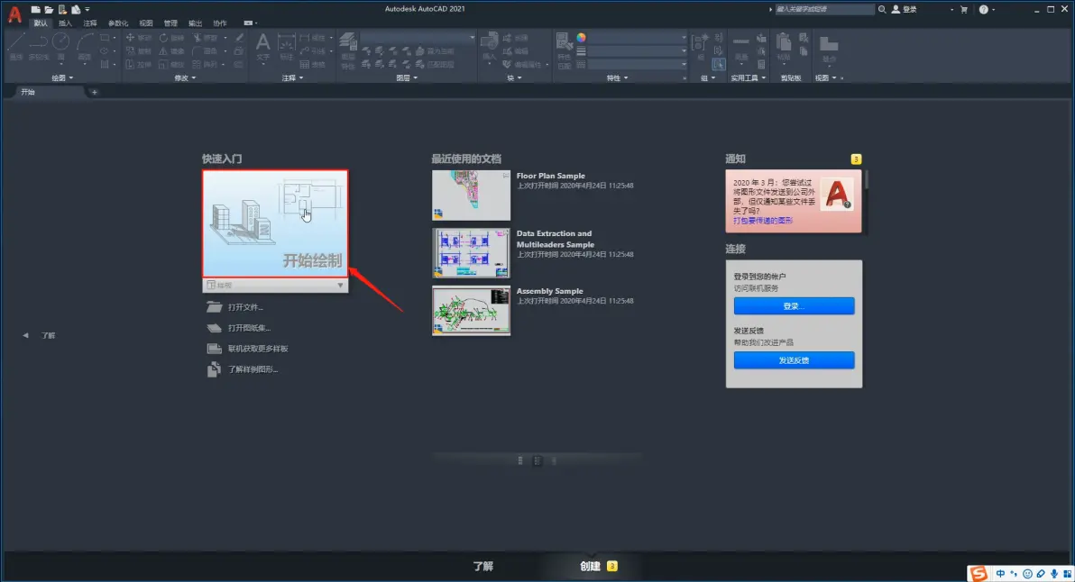
Task: Click the Open folder icon in quick access toolbar
Action: click(49, 10)
